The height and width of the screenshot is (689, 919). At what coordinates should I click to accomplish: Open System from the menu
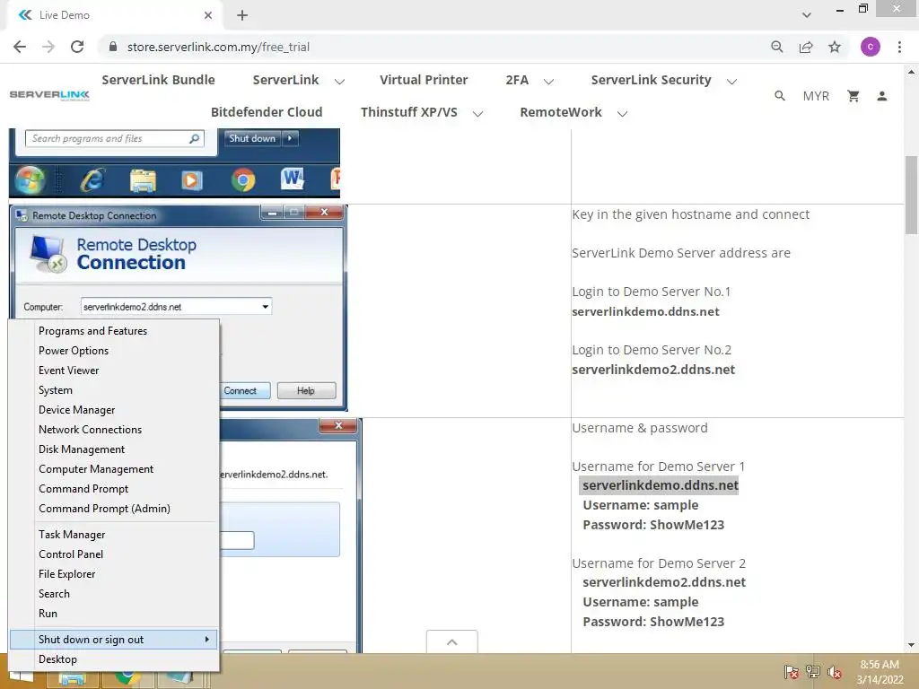[x=114, y=390]
